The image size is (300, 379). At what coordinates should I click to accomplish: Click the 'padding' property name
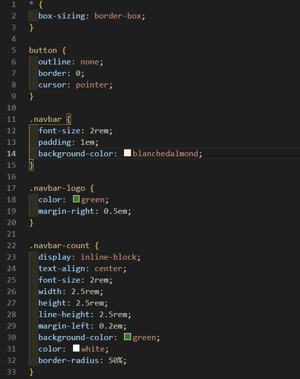[54, 142]
